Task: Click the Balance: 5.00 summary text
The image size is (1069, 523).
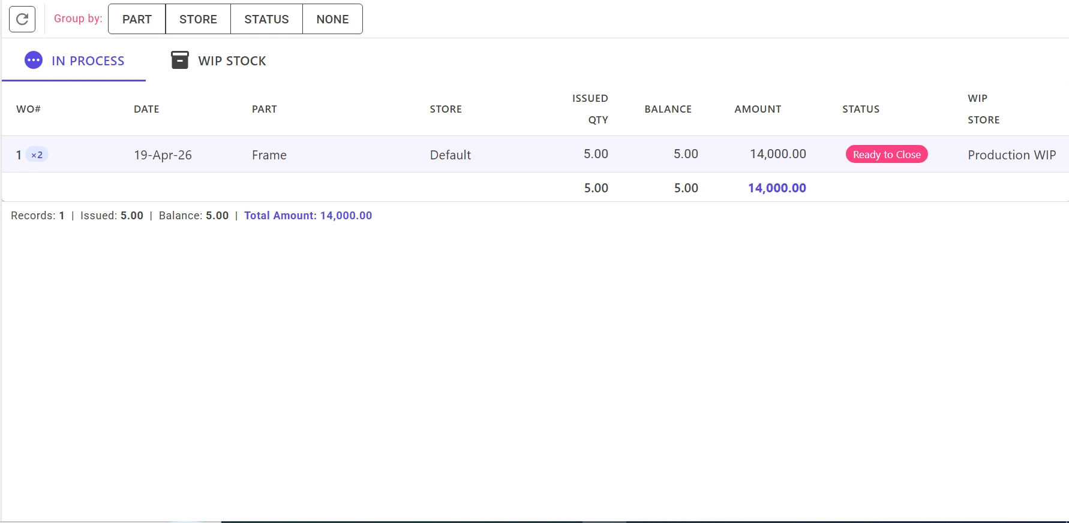Action: 194,216
